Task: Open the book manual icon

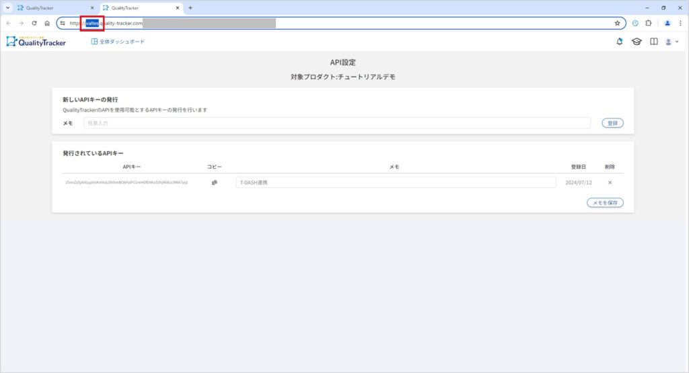Action: coord(653,42)
